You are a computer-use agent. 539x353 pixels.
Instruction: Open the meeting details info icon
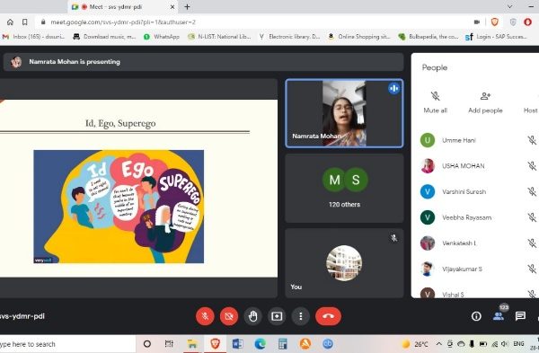[476, 316]
